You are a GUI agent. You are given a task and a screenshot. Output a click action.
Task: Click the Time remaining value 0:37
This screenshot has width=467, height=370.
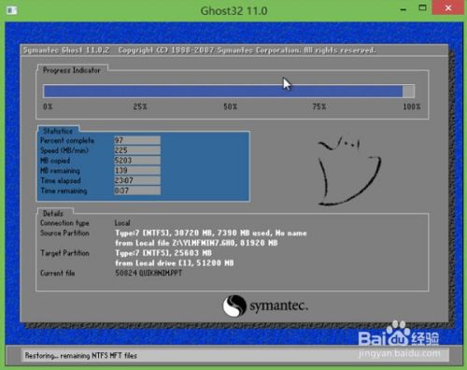pos(137,191)
